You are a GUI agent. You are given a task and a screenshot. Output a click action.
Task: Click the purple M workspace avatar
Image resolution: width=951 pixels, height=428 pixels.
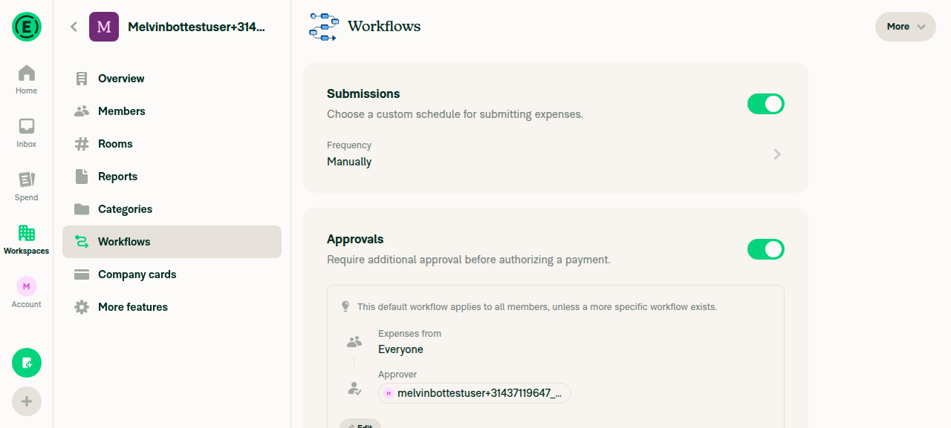104,27
